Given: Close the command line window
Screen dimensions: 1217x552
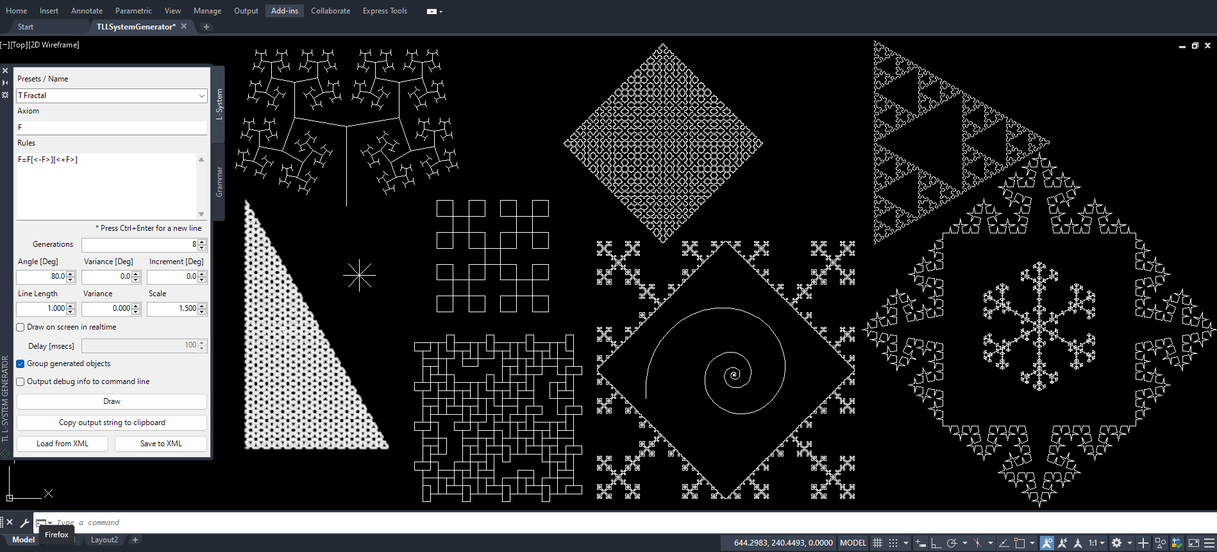Looking at the screenshot, I should tap(10, 523).
